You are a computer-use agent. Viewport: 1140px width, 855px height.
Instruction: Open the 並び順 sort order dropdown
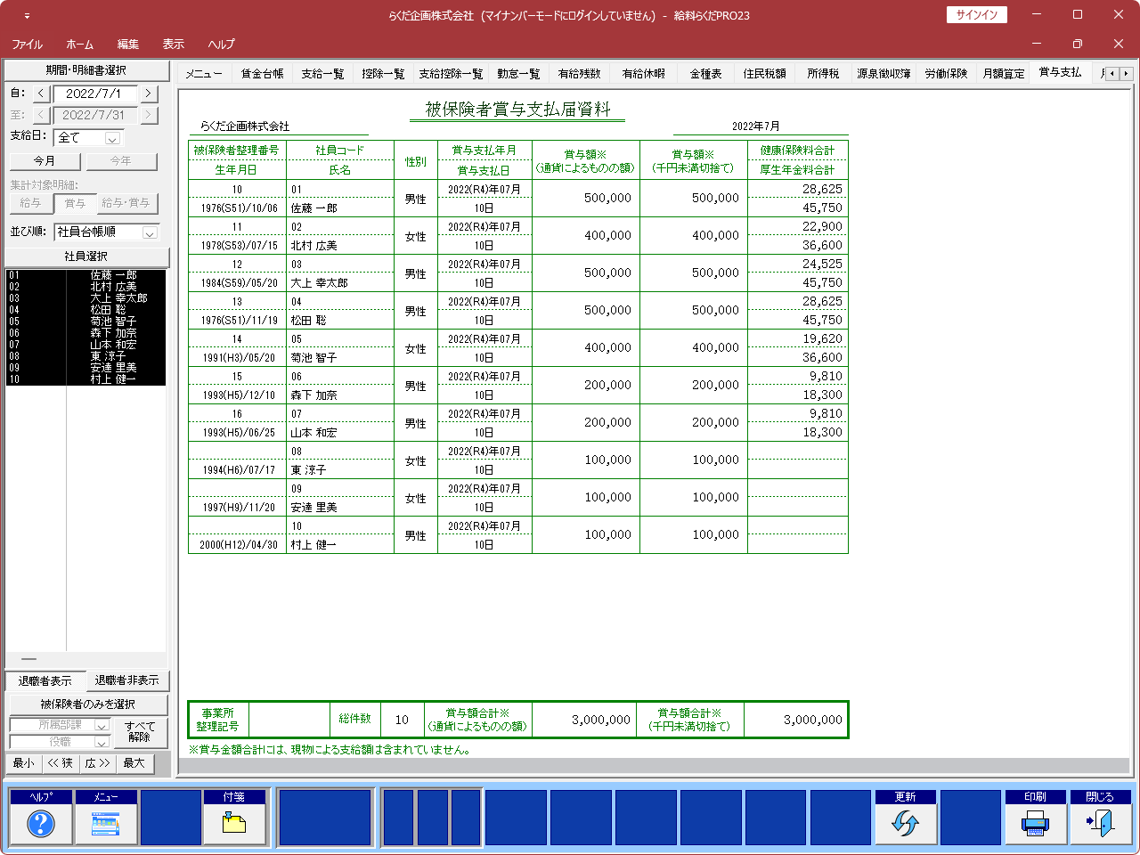(x=150, y=232)
